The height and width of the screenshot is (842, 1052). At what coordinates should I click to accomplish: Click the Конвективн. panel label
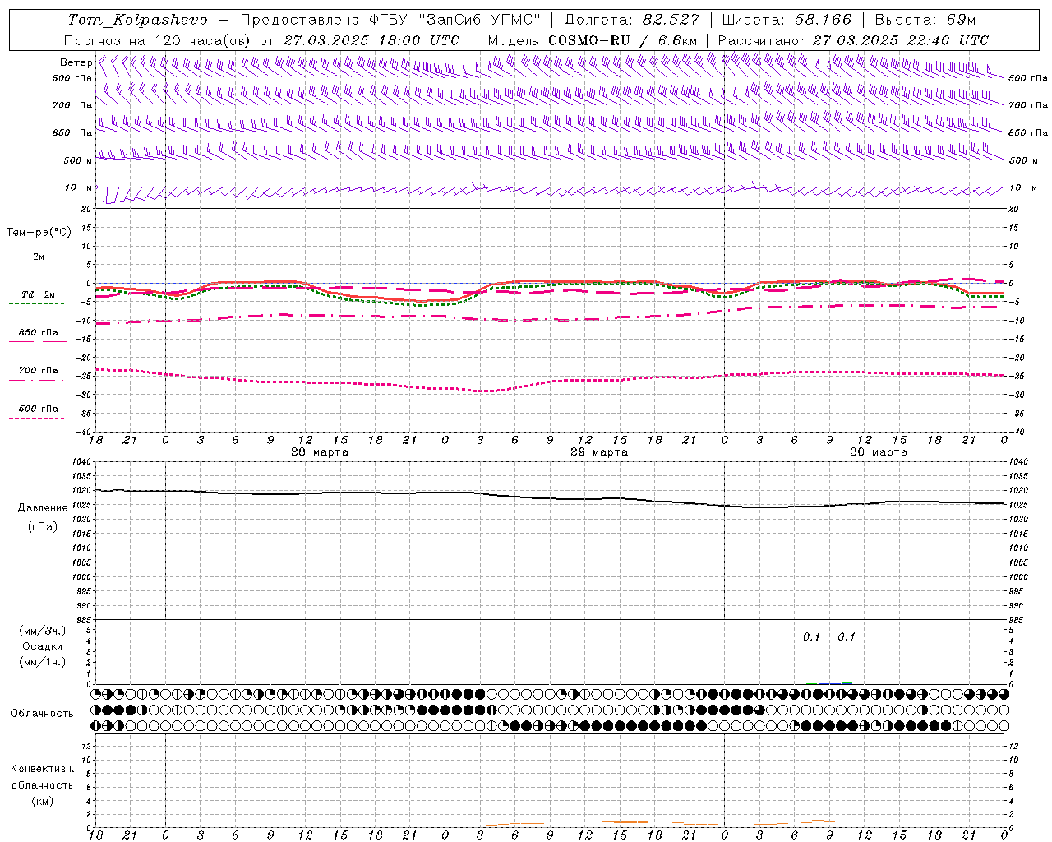43,769
